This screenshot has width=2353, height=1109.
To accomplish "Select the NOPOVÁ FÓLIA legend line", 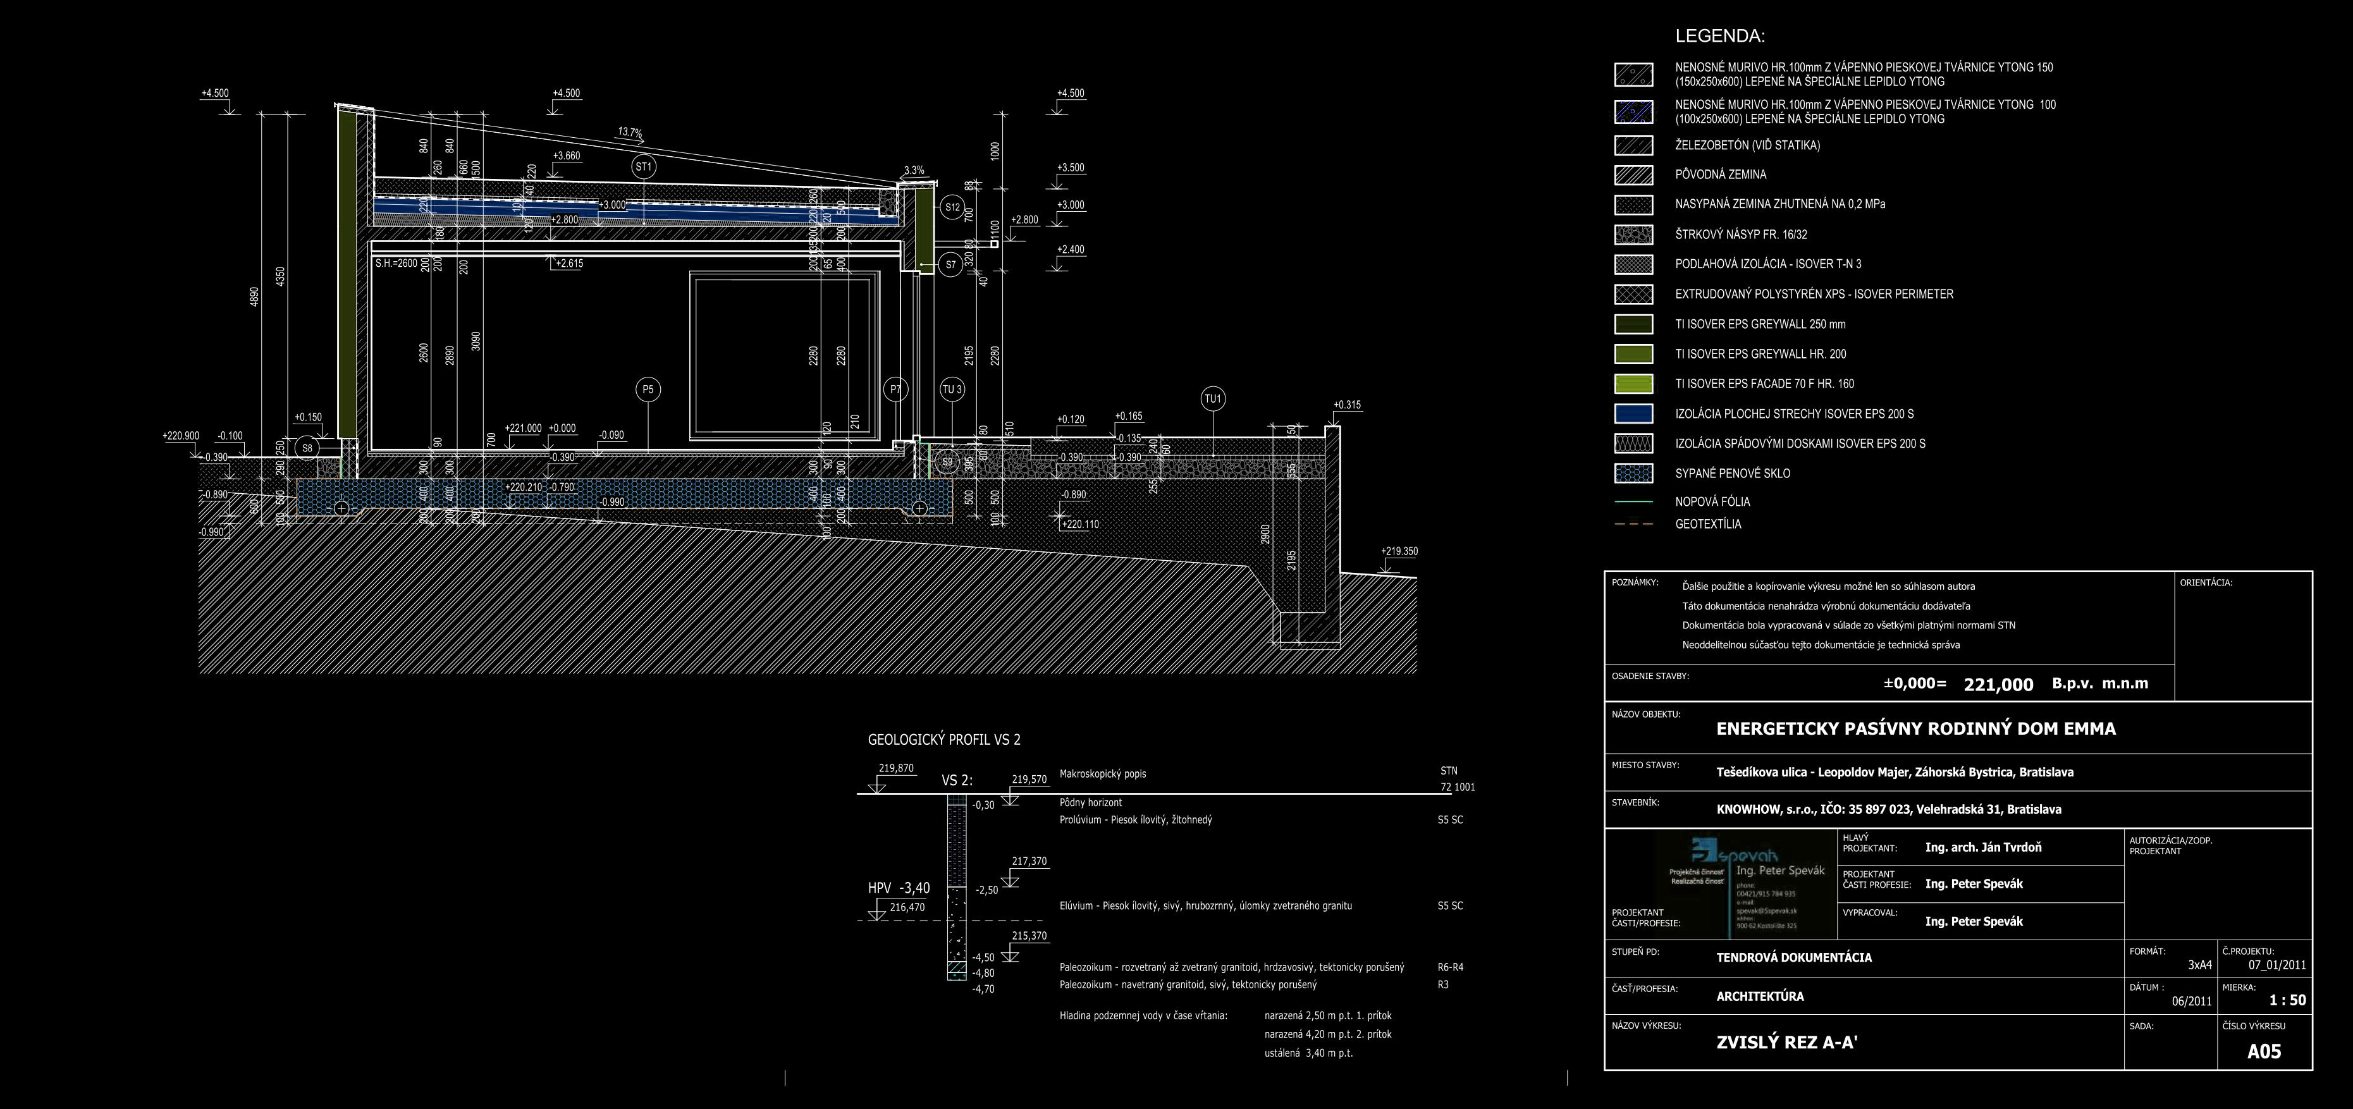I will (x=1633, y=501).
